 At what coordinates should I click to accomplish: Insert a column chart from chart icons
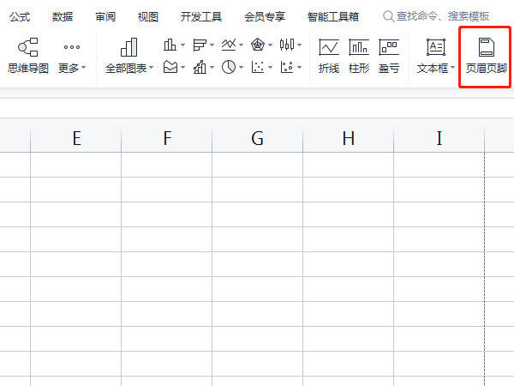(170, 45)
